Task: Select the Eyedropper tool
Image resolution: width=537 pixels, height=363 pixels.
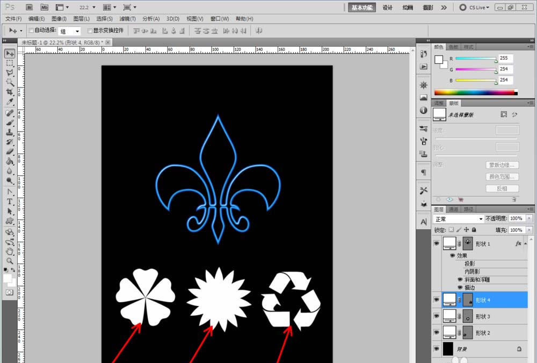Action: pos(10,102)
